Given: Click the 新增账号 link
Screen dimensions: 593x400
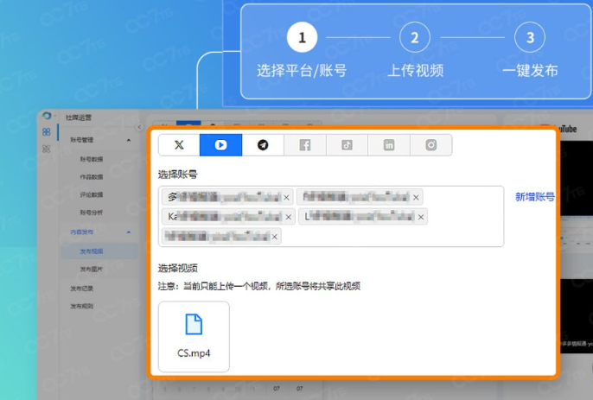Looking at the screenshot, I should click(535, 197).
